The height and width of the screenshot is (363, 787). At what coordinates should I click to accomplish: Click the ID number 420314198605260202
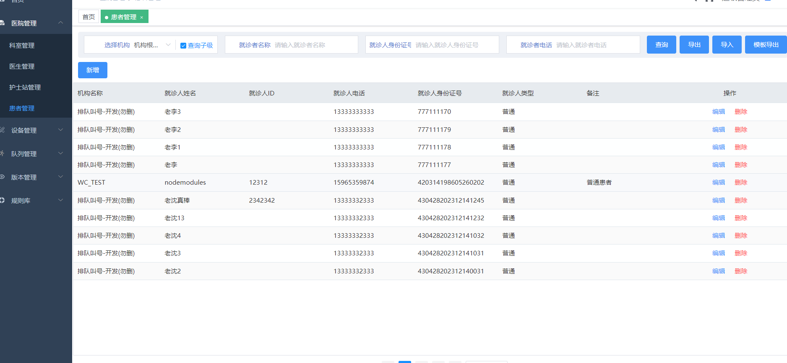tap(451, 183)
